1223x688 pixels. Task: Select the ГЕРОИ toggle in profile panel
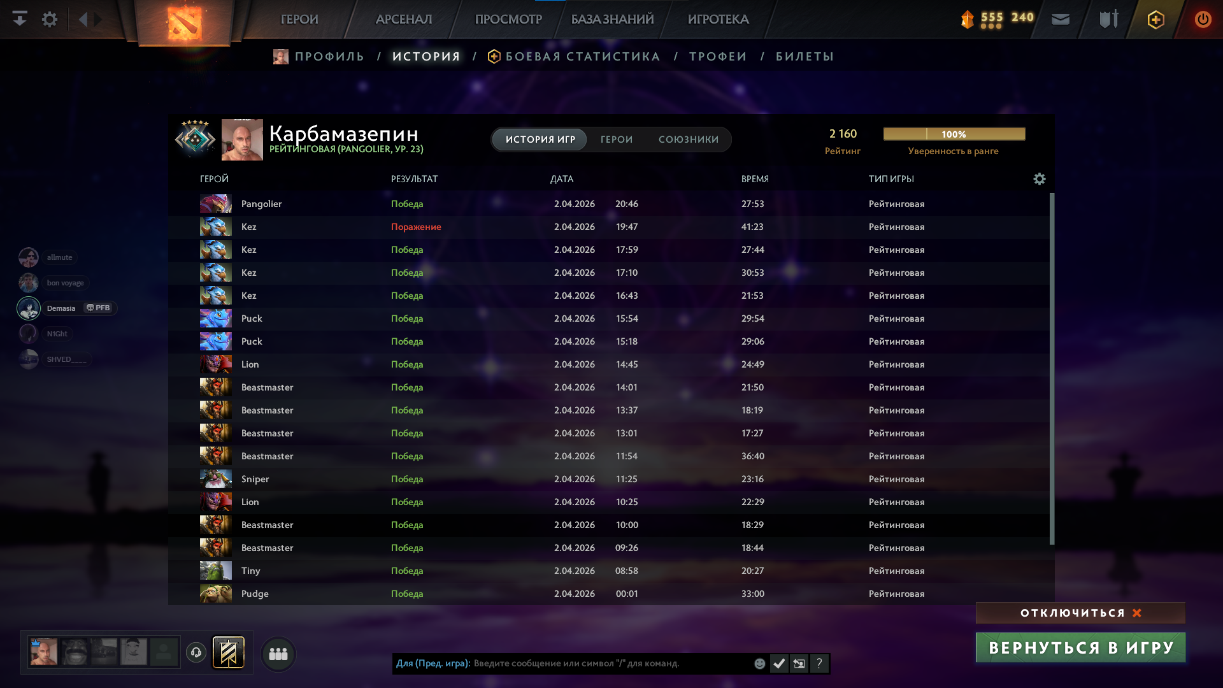617,140
